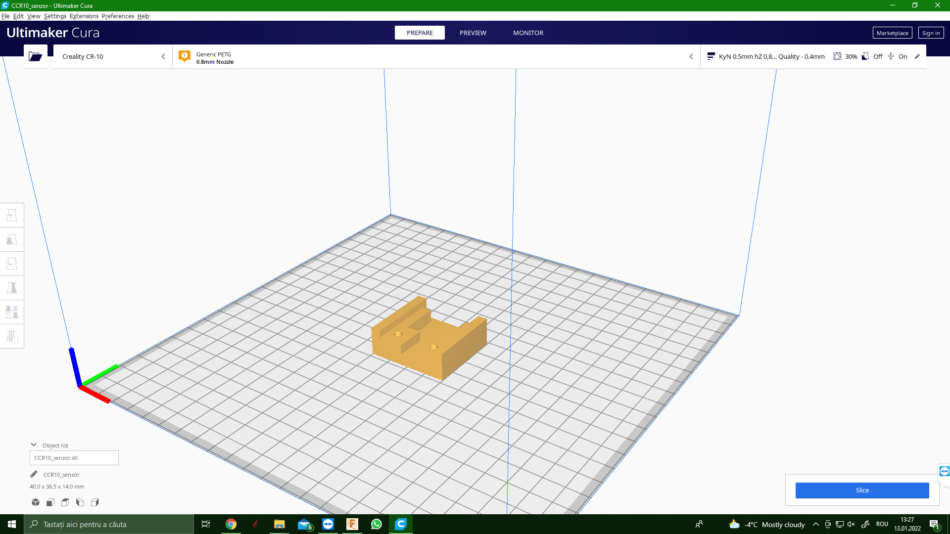Image resolution: width=950 pixels, height=534 pixels.
Task: Select the Scale tool
Action: coord(12,239)
